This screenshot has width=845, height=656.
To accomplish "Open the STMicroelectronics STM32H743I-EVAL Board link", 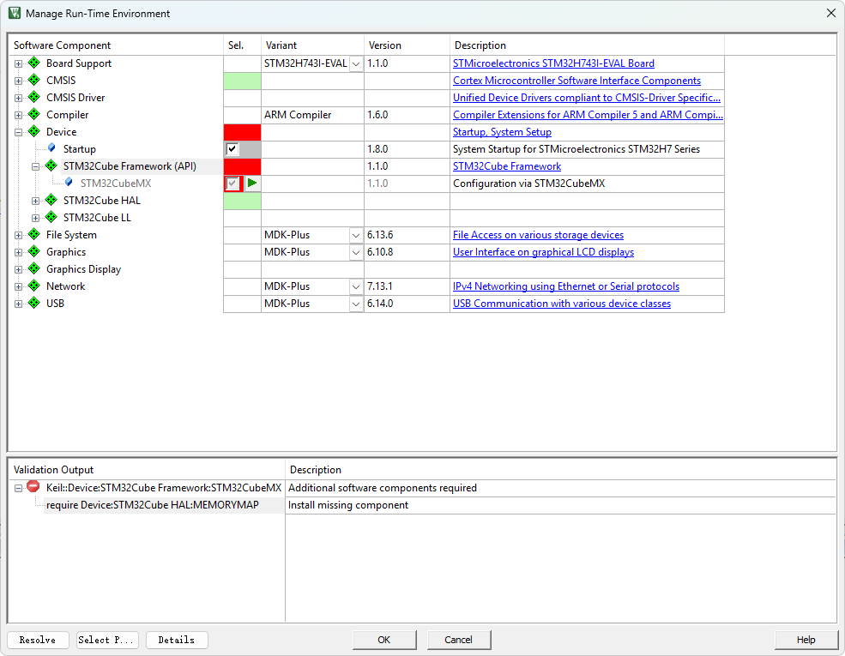I will (x=553, y=63).
